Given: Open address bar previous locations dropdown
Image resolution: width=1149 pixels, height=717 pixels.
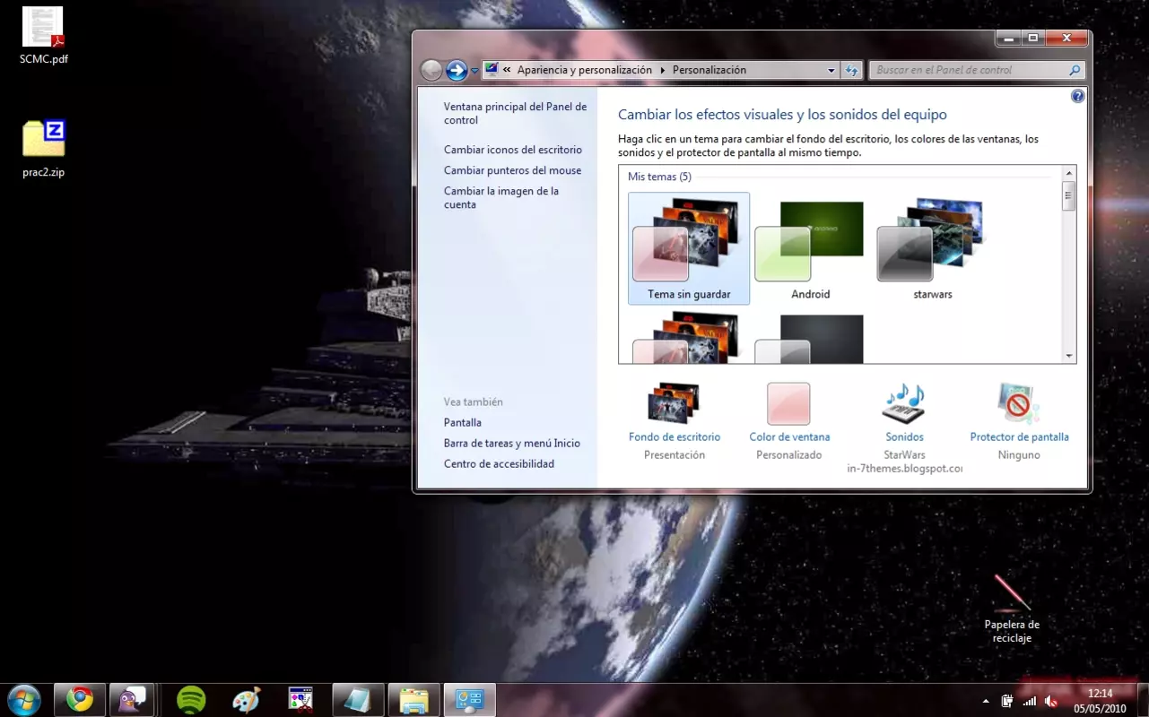Looking at the screenshot, I should (x=831, y=70).
